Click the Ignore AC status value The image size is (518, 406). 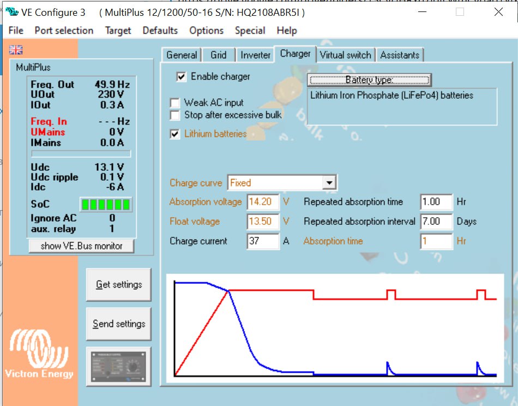pos(112,218)
